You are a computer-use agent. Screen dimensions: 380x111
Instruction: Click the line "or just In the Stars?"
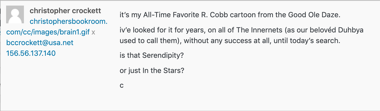pos(152,70)
